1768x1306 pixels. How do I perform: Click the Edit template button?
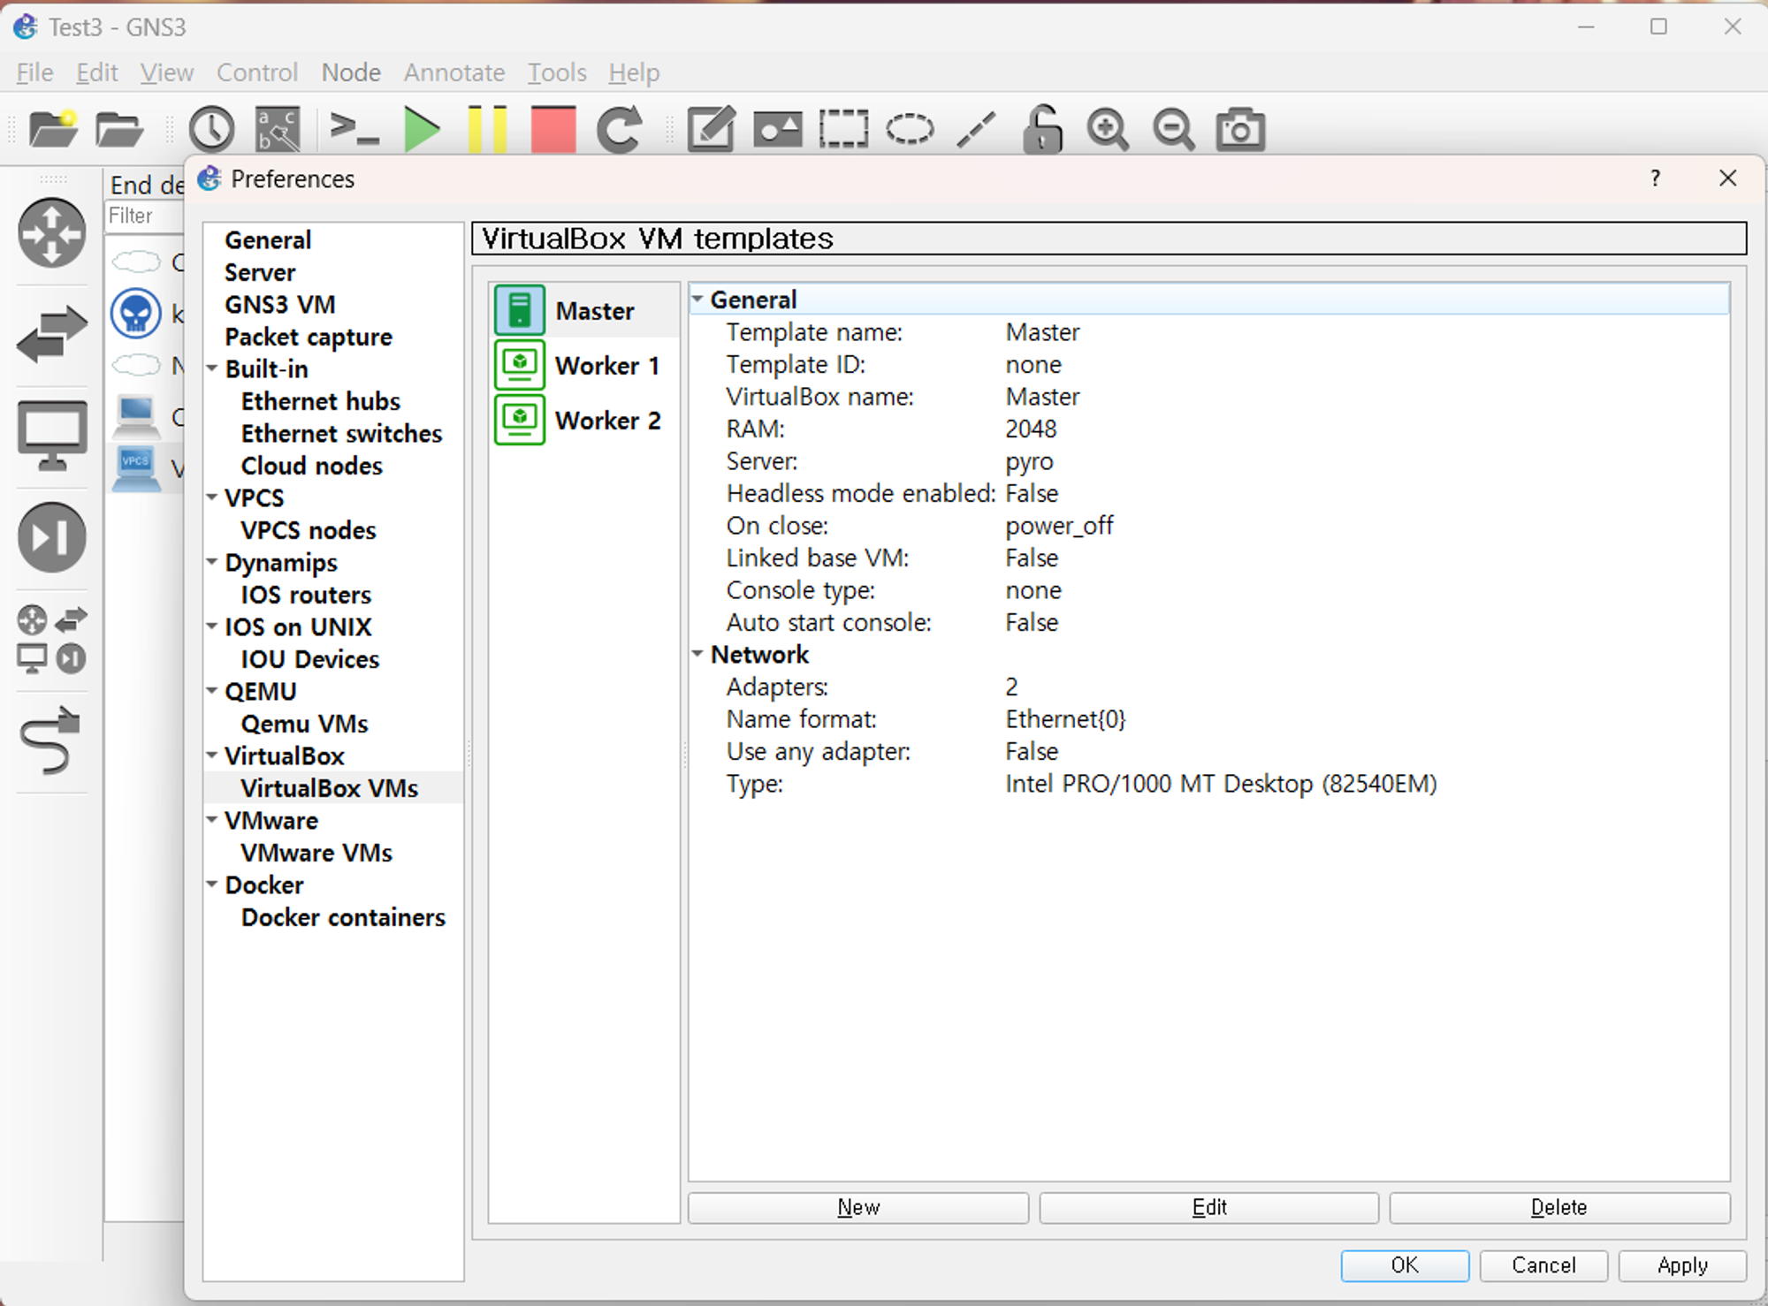pos(1209,1208)
